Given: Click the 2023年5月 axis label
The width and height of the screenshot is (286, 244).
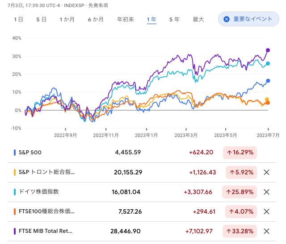Looking at the screenshot, I should coord(225,135).
